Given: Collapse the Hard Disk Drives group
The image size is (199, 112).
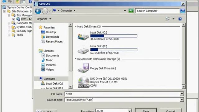Looking at the screenshot, I should tap(76, 26).
